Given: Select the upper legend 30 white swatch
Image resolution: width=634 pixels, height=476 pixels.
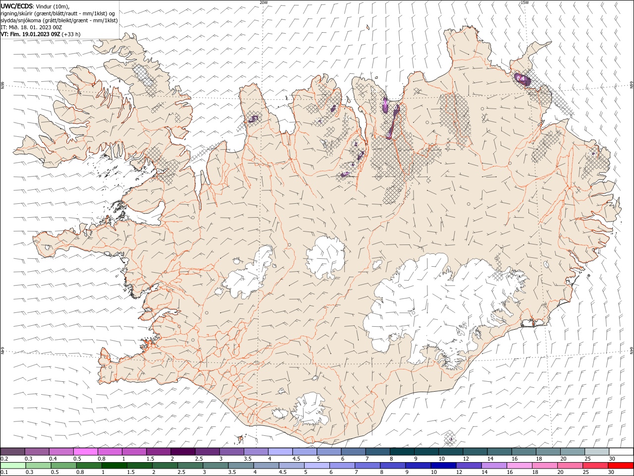Looking at the screenshot, I should pyautogui.click(x=622, y=452).
